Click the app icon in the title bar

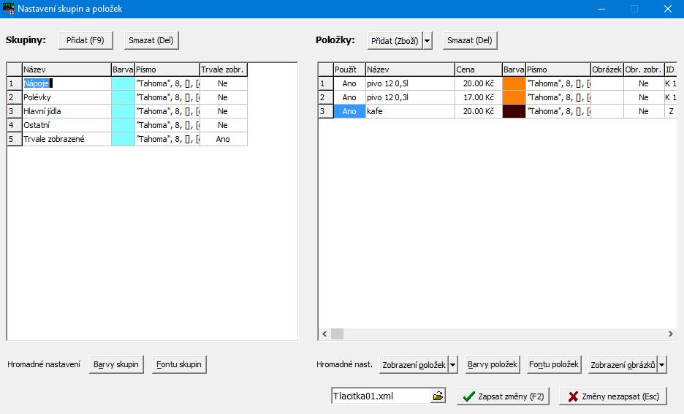coord(8,8)
